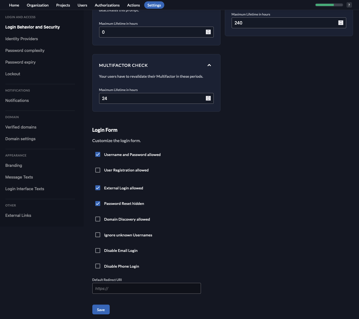Viewport: 359px width, 319px height.
Task: Open Branding under Appearance
Action: pos(14,165)
